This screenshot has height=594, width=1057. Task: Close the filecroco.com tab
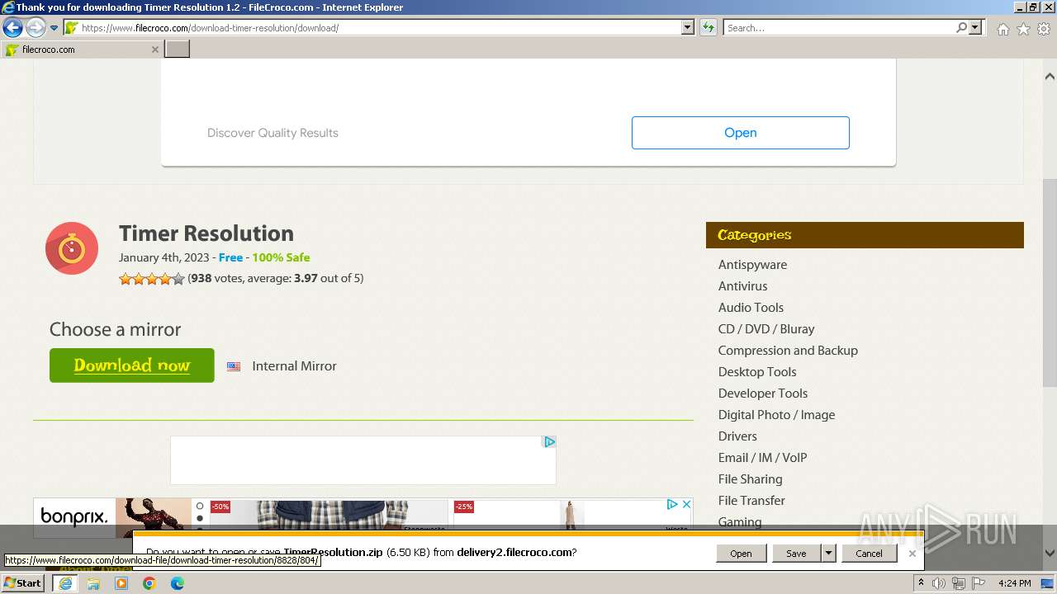pos(154,49)
